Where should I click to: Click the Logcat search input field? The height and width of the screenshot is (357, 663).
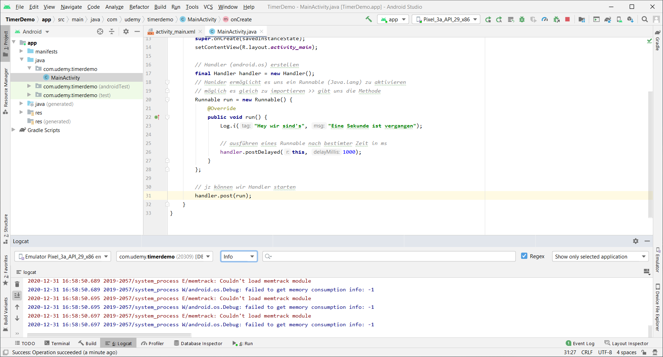389,256
